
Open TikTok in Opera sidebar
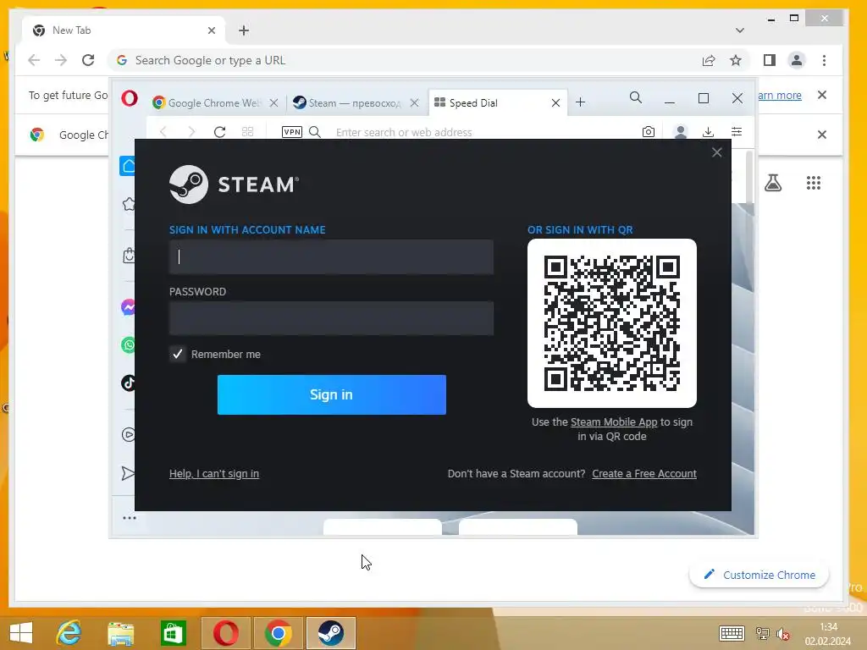click(129, 383)
